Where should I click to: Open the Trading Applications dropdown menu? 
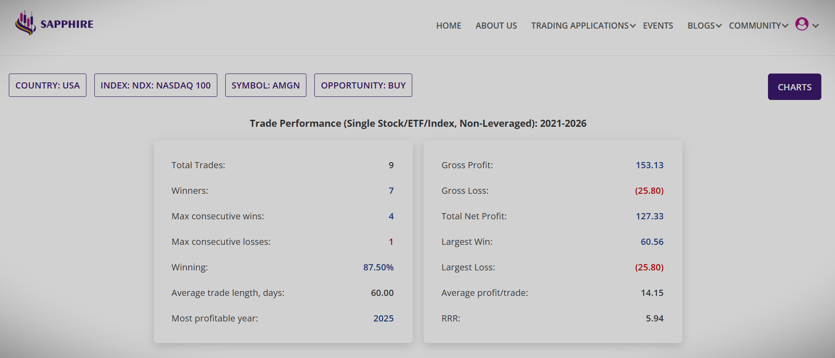click(583, 26)
